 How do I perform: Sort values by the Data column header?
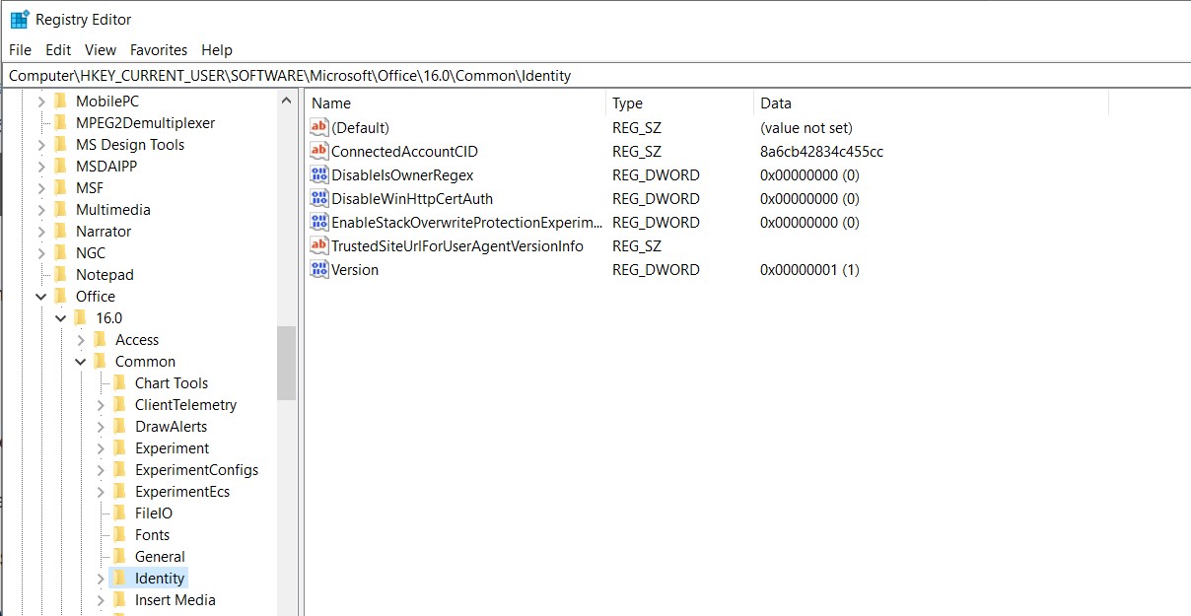tap(931, 103)
